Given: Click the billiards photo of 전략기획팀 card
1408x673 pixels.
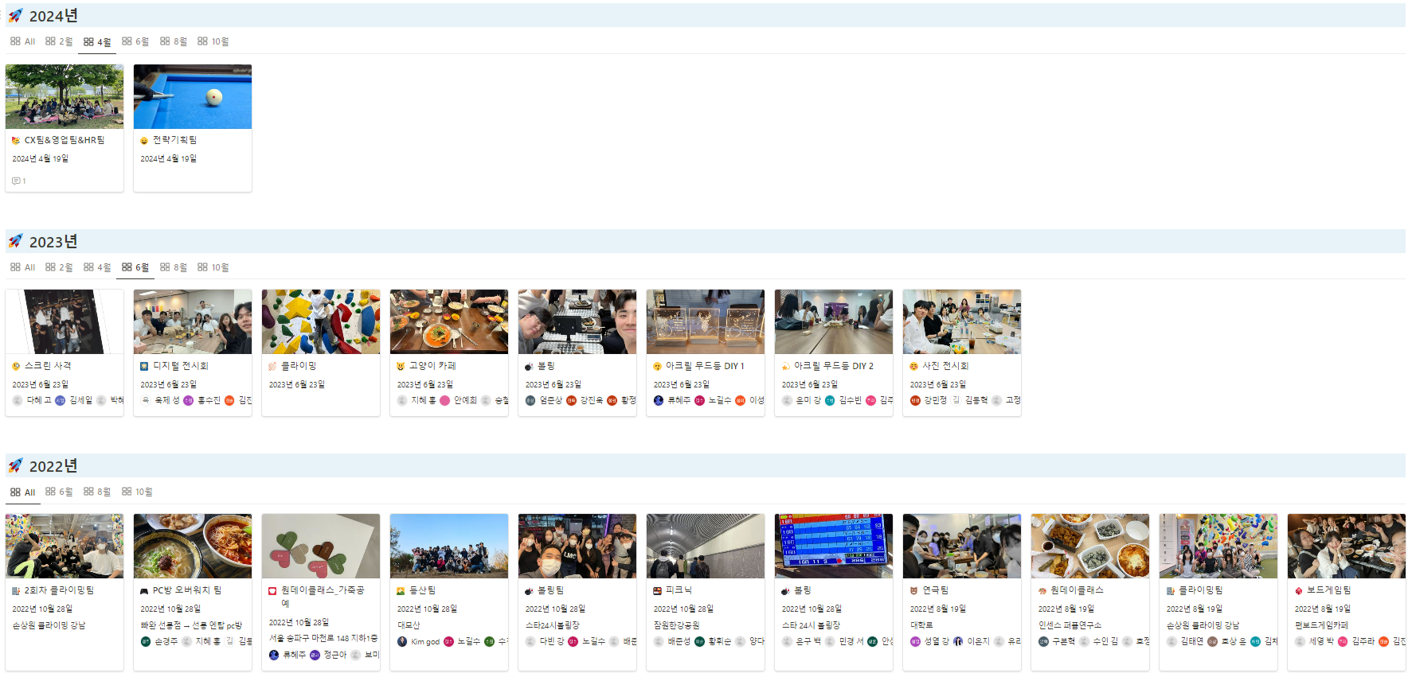Looking at the screenshot, I should tap(193, 97).
